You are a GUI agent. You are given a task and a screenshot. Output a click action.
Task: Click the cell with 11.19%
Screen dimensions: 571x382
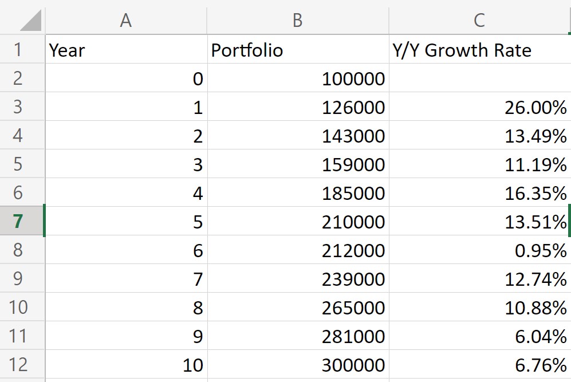click(479, 164)
